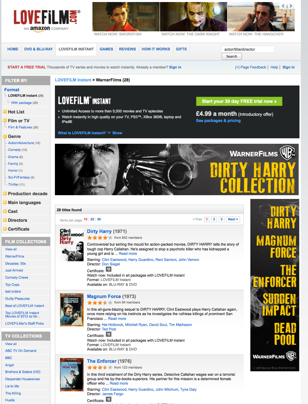This screenshot has width=308, height=404.
Task: Expand the Certificate filter plus icon
Action: [5, 229]
